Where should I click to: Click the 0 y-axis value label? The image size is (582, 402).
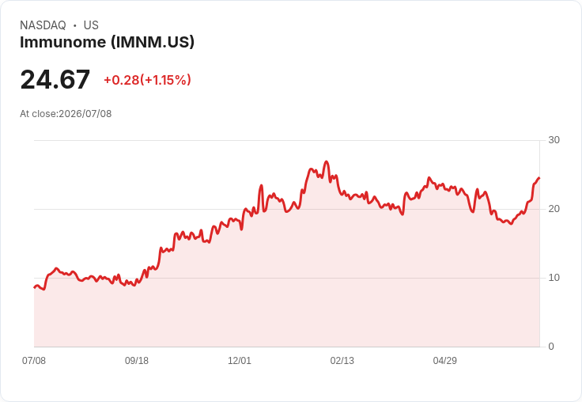[551, 347]
